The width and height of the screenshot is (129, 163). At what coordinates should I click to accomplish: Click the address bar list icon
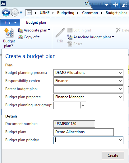(x=29, y=13)
